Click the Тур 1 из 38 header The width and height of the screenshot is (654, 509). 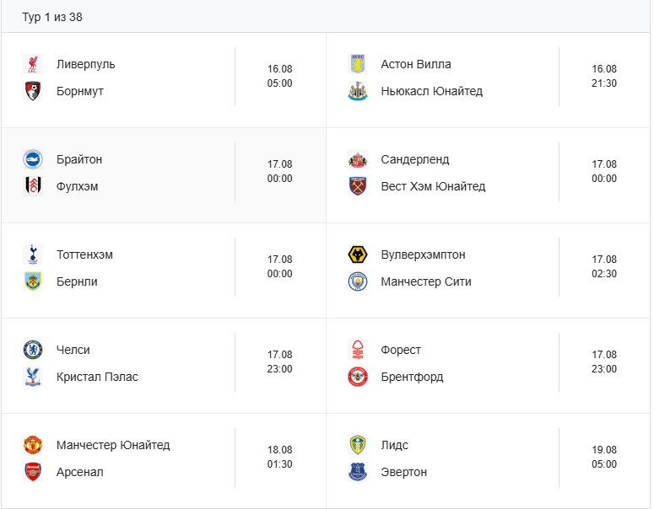coord(52,17)
